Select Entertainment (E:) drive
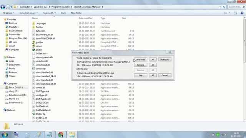 (x=18, y=95)
